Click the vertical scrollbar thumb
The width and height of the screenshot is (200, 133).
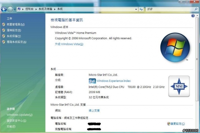[197, 59]
